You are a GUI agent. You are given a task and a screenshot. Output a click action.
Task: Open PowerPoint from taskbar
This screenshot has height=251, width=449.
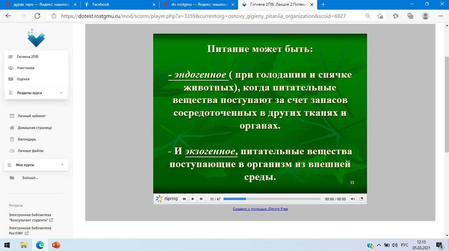point(56,245)
